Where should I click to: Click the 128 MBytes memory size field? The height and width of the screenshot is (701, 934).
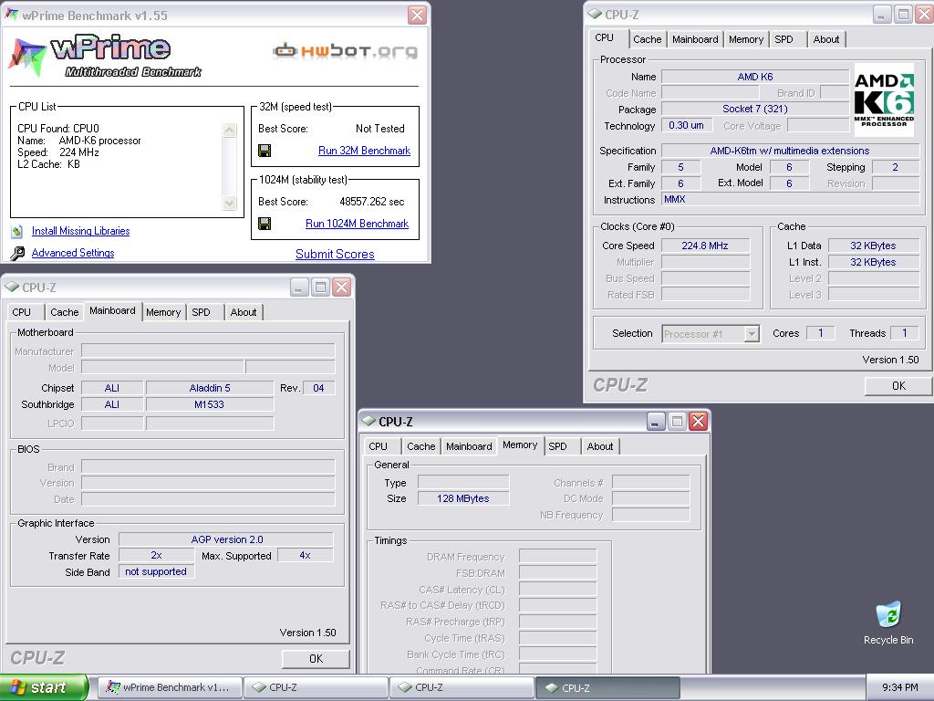(463, 499)
